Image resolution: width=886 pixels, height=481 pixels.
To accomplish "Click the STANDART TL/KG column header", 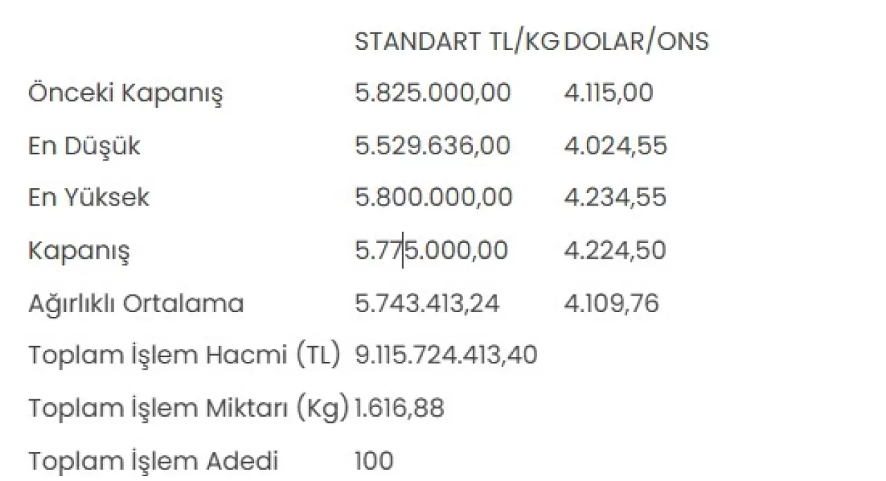I will [x=457, y=42].
